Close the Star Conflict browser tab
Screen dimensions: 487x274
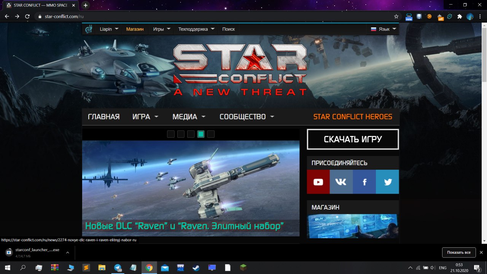pos(73,5)
